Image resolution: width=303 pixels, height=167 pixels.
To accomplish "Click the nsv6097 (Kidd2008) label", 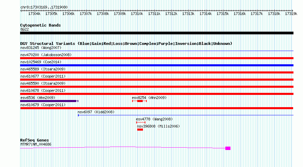I will (96, 112).
